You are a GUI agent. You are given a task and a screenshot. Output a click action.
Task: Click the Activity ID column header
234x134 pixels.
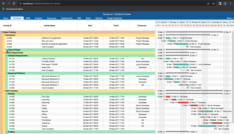pos(20,25)
